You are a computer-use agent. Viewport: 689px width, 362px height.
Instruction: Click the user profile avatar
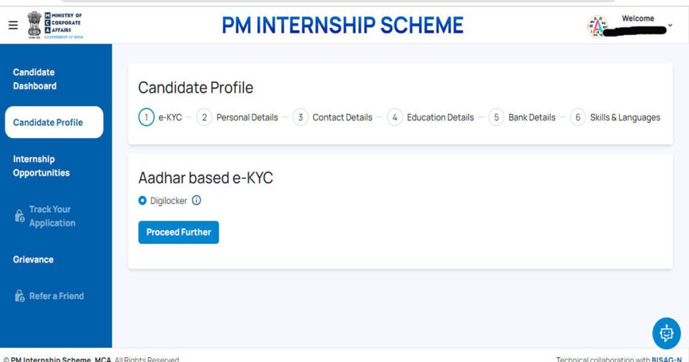pos(597,26)
